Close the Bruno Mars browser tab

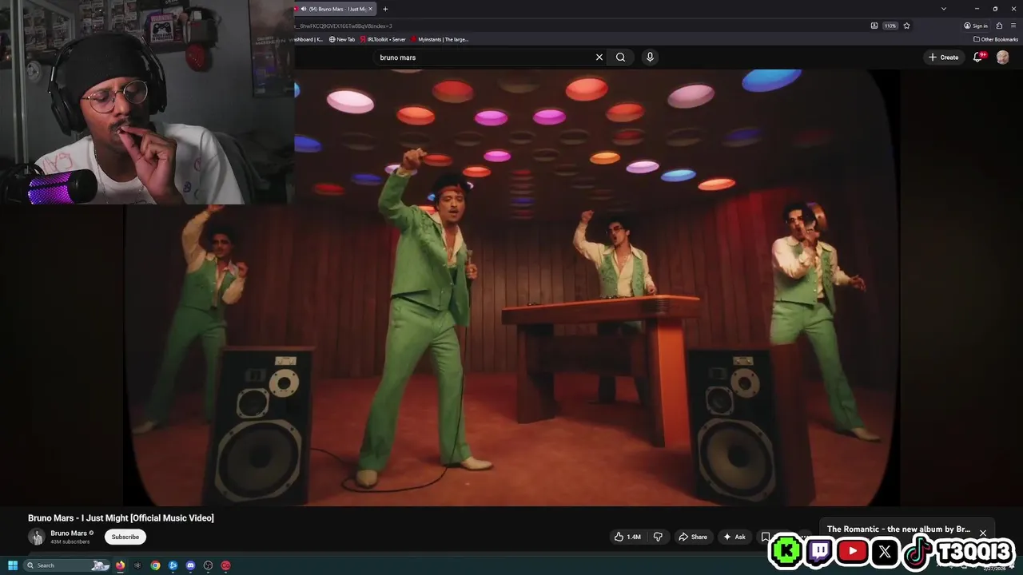tap(370, 9)
